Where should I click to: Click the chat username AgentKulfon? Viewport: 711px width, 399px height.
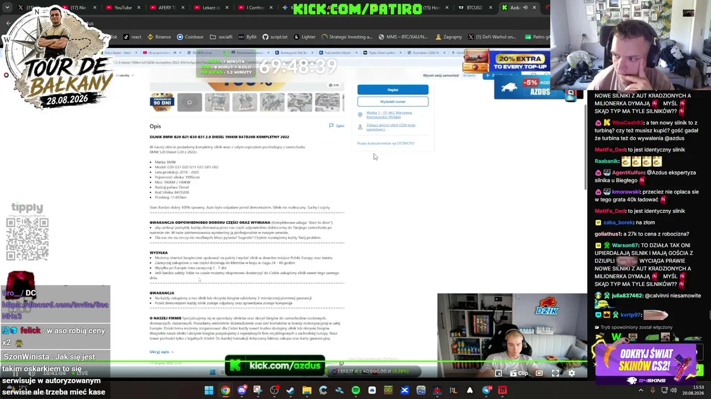[628, 173]
